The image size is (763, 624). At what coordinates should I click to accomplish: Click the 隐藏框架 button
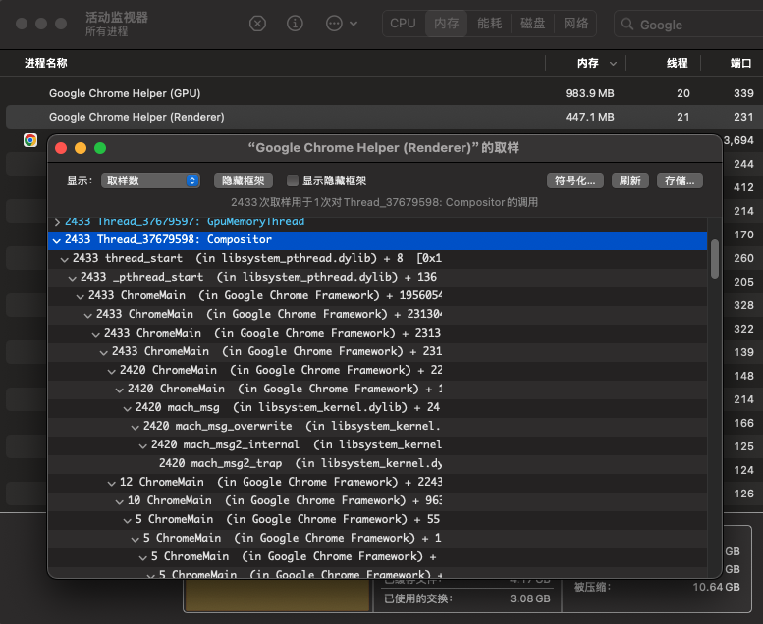point(244,181)
